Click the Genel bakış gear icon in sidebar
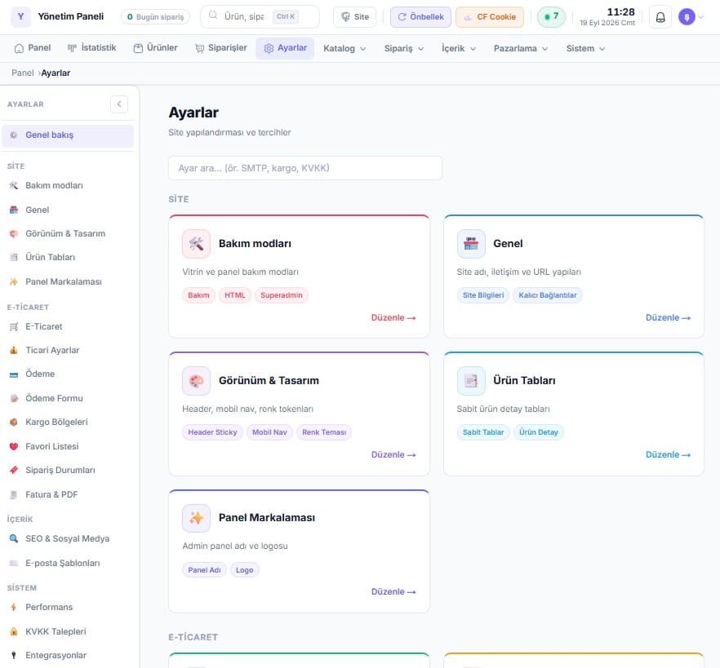The width and height of the screenshot is (720, 668). [14, 135]
